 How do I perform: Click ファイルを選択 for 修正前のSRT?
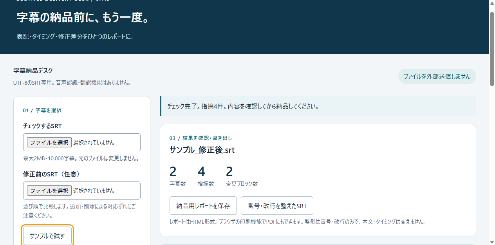click(x=49, y=191)
